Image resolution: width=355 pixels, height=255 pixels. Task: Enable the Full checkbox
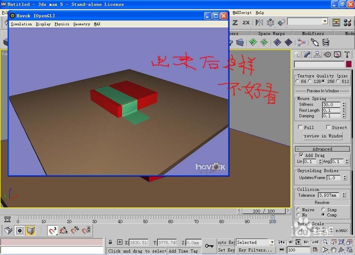[300, 127]
